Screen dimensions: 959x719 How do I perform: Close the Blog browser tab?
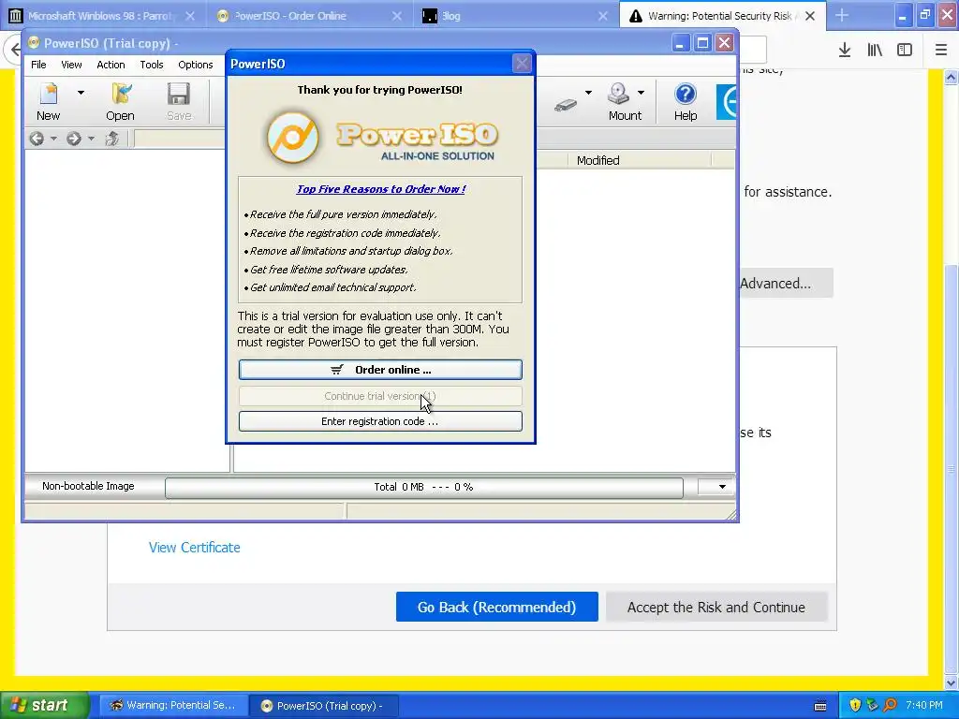[603, 16]
